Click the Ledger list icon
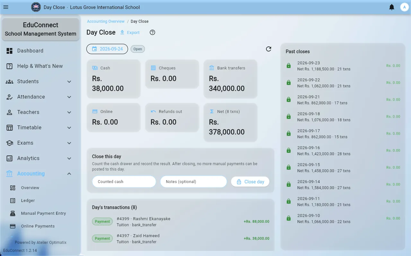 [13, 200]
